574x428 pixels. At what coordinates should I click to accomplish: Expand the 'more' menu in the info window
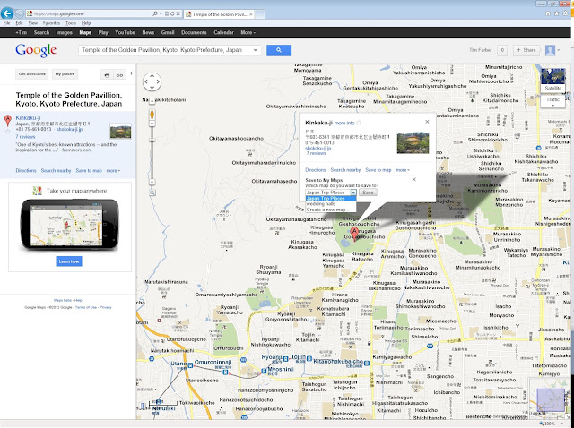point(403,170)
